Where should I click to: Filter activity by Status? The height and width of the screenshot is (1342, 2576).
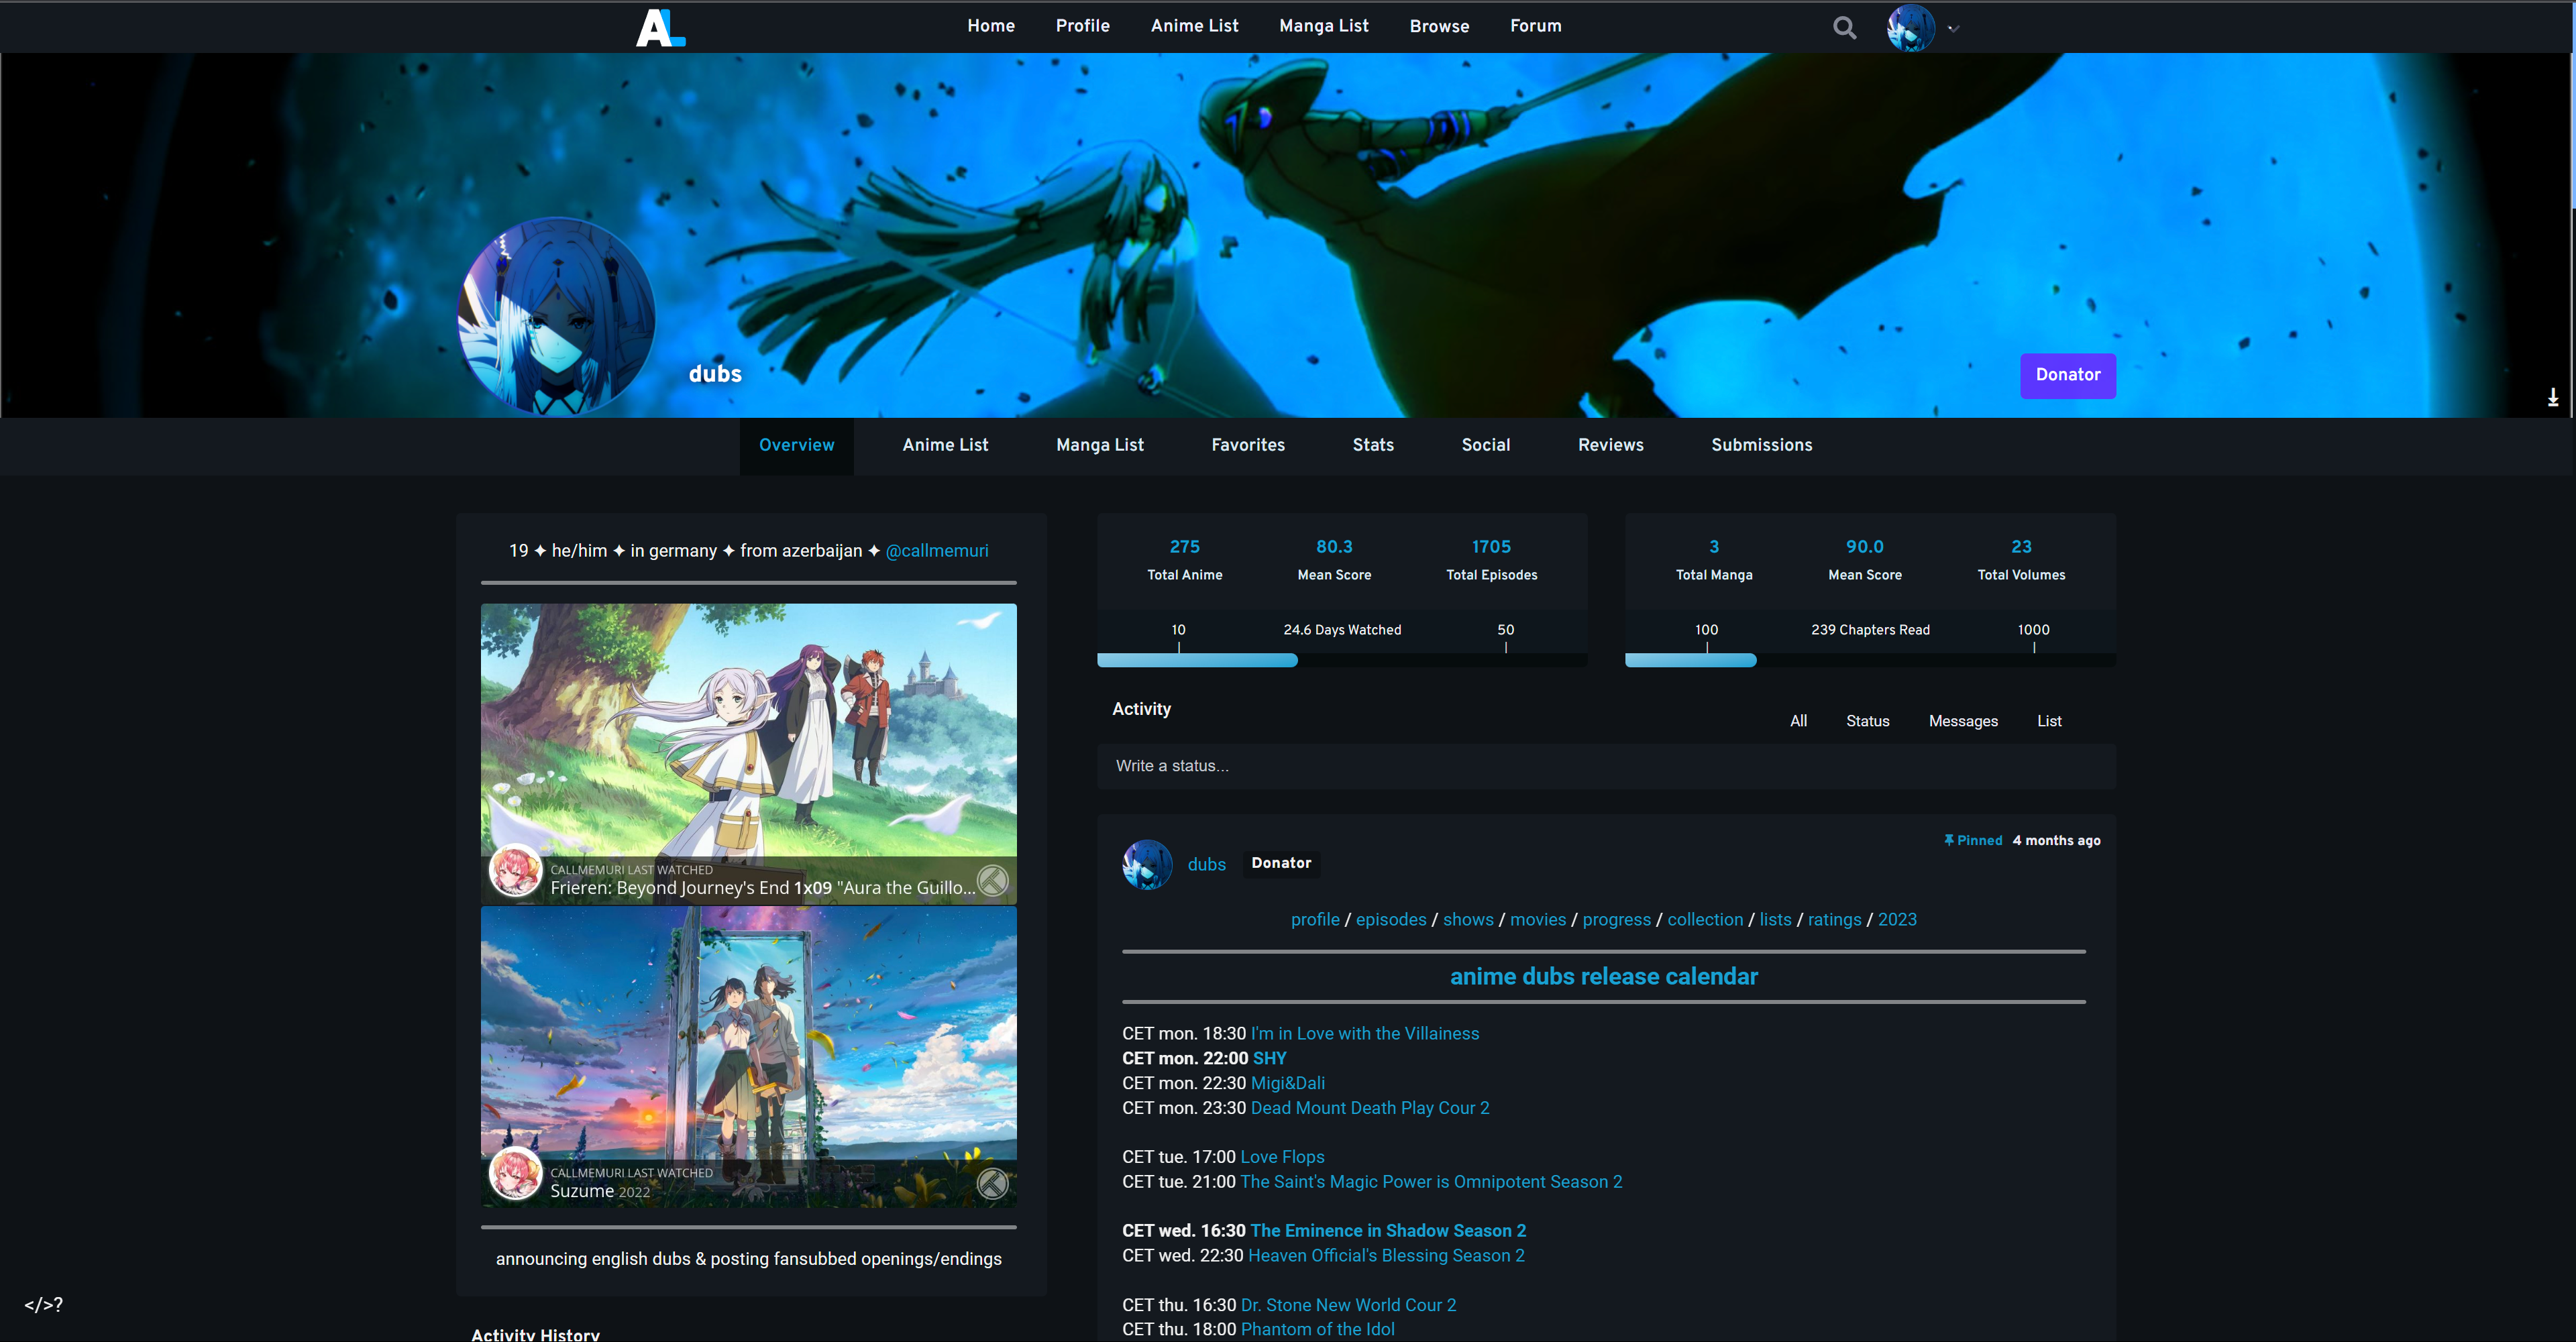pos(1867,721)
